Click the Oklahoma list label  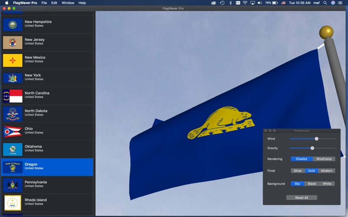pos(33,146)
